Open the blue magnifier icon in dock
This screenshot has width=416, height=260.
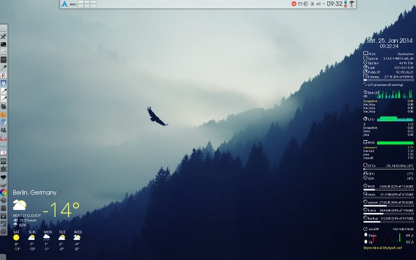(3, 83)
